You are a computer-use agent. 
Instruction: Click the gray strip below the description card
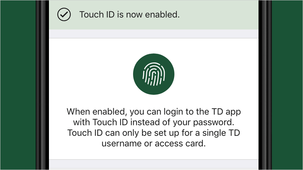[x=154, y=164]
